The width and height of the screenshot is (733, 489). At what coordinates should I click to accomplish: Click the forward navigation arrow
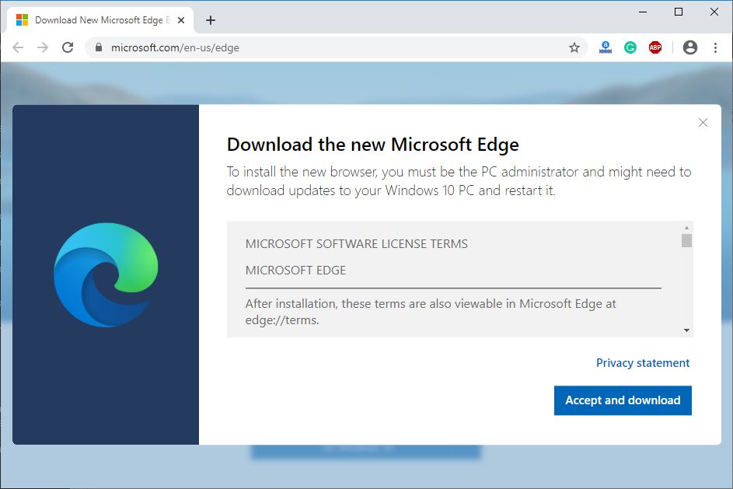[x=43, y=47]
